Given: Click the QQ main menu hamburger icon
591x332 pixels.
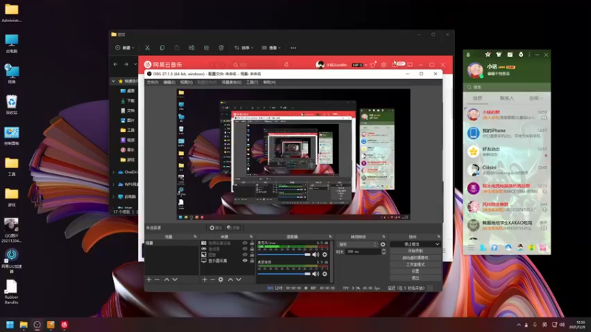Looking at the screenshot, I should tap(471, 248).
